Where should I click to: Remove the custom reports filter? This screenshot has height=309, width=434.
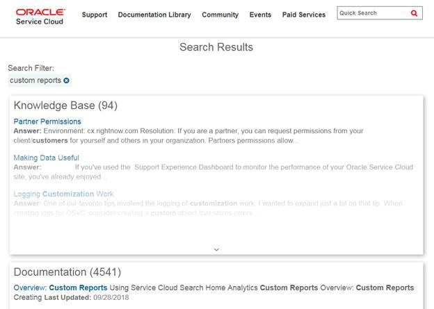(67, 81)
